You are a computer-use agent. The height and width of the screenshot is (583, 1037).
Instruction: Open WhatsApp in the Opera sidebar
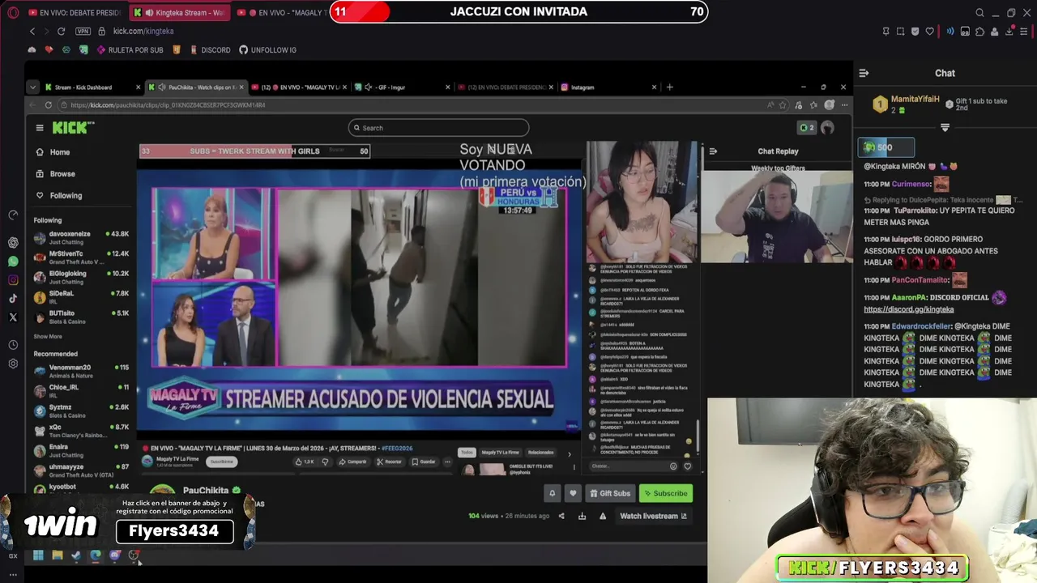[13, 262]
